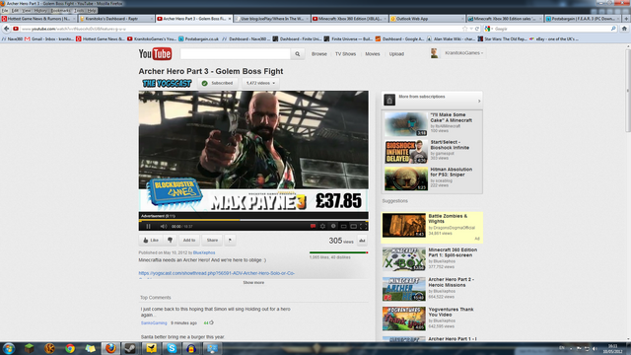Toggle the Subscribed button for The Yogscast
Image resolution: width=631 pixels, height=355 pixels.
[217, 83]
